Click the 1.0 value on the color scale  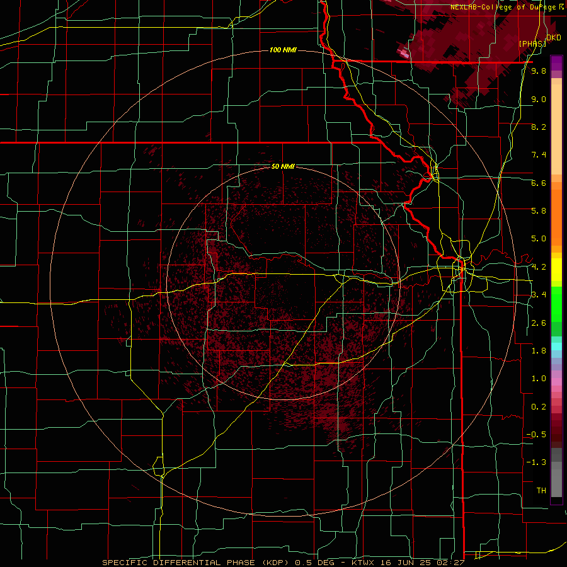[x=539, y=379]
